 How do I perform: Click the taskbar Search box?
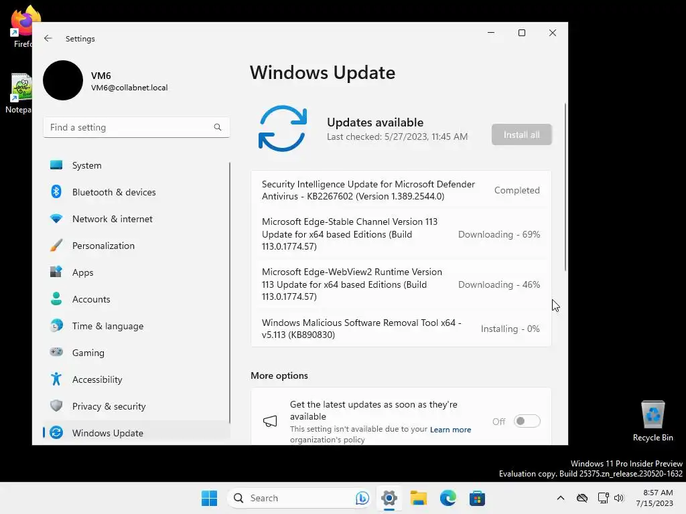[x=299, y=498]
